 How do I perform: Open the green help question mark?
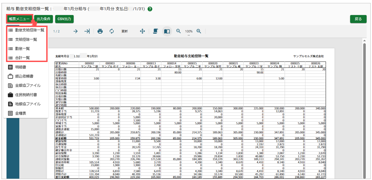pyautogui.click(x=150, y=9)
